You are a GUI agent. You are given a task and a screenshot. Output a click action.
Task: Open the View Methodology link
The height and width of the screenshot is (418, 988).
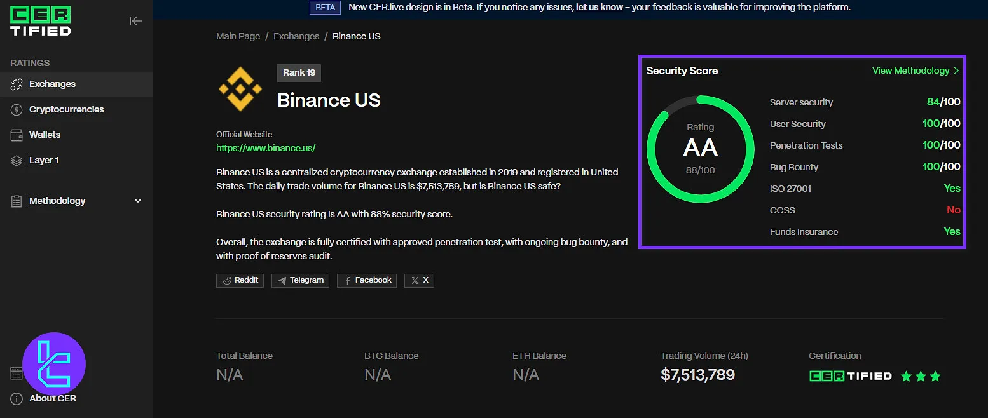[x=916, y=71]
